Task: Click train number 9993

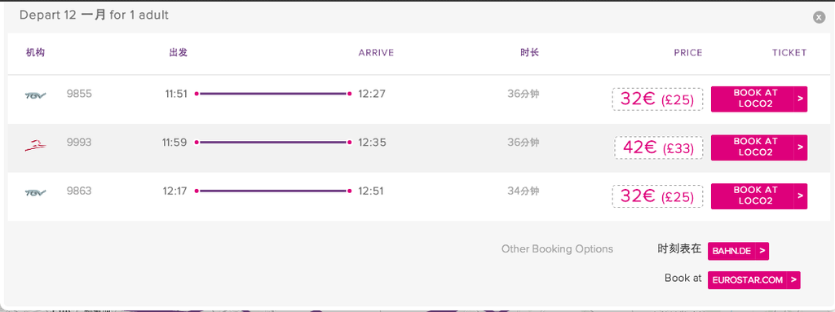Action: (x=79, y=143)
